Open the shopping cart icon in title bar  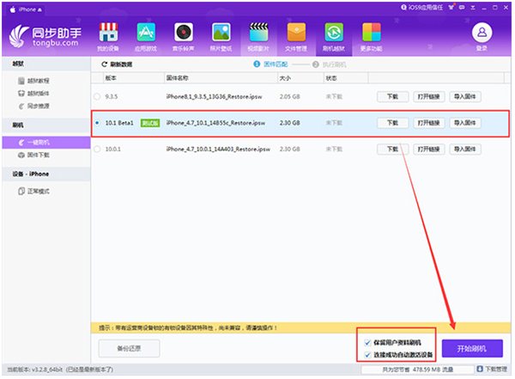click(451, 7)
